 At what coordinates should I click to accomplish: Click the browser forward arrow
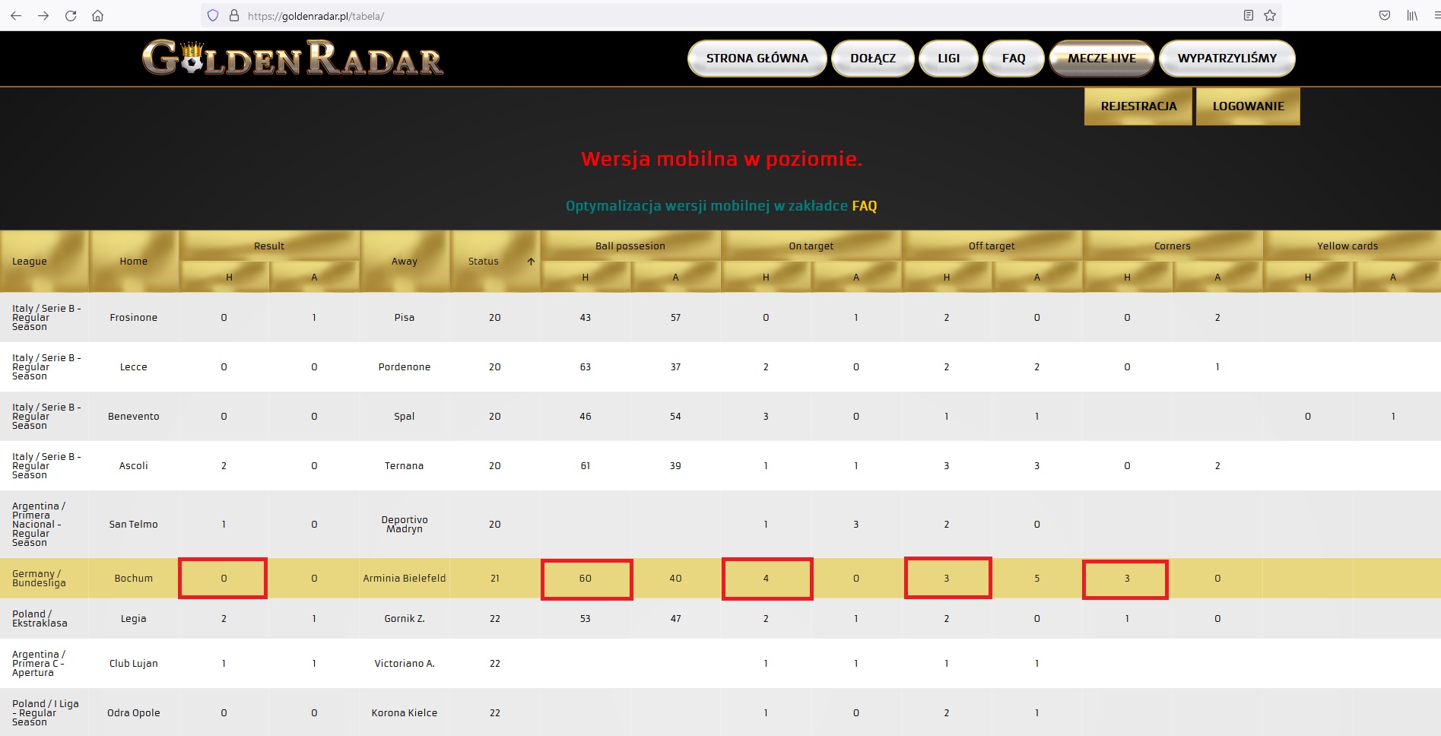click(x=43, y=15)
